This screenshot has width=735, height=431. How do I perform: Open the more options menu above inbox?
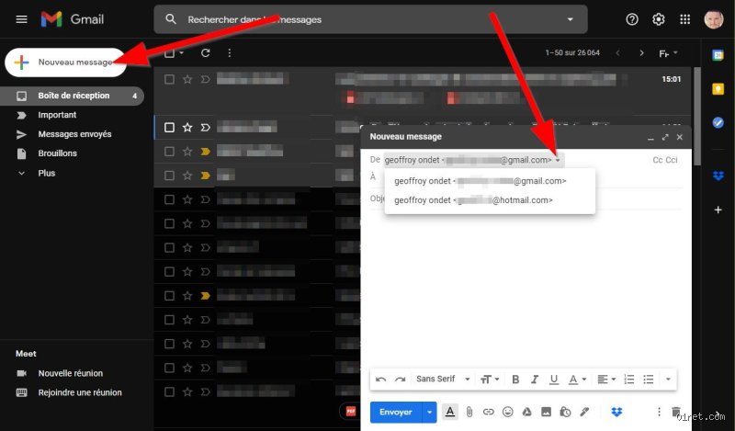pyautogui.click(x=229, y=53)
